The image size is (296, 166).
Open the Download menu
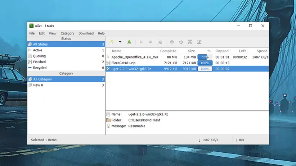pos(86,33)
